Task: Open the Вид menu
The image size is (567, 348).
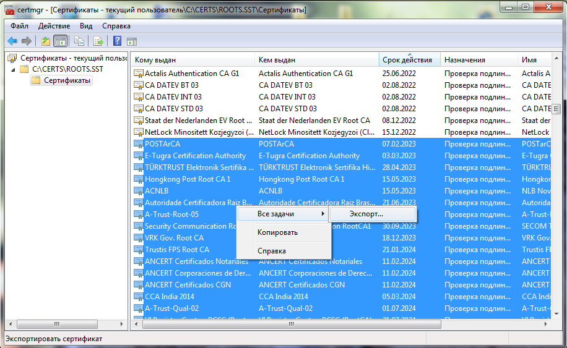Action: [x=86, y=26]
